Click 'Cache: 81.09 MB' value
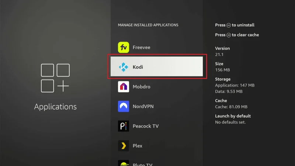The height and width of the screenshot is (166, 295). pyautogui.click(x=231, y=107)
